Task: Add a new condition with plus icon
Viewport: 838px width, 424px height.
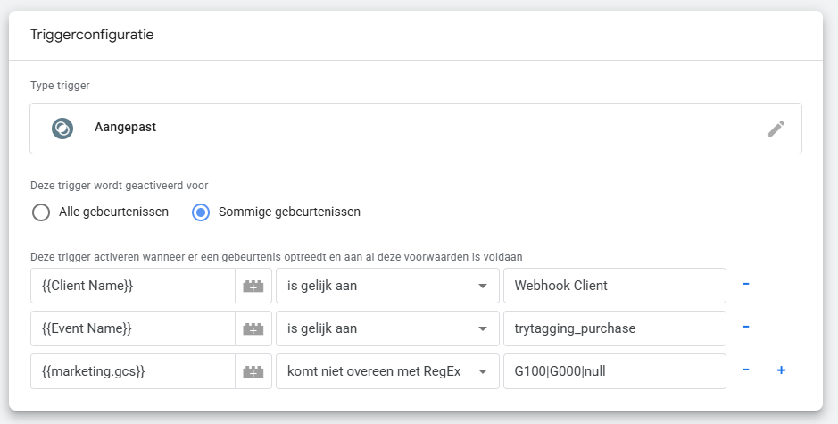Action: click(x=781, y=370)
